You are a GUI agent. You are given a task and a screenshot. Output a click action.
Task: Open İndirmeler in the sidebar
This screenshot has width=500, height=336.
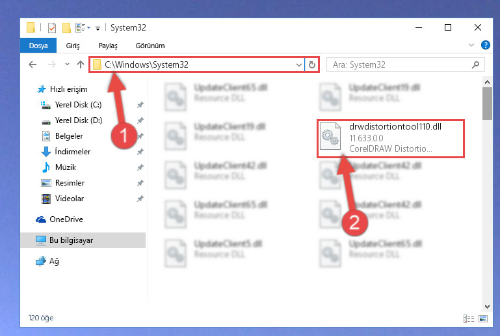72,151
